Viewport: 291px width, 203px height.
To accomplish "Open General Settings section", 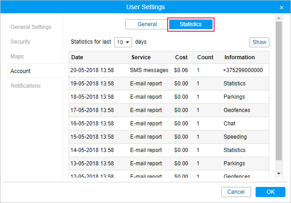I will (31, 27).
